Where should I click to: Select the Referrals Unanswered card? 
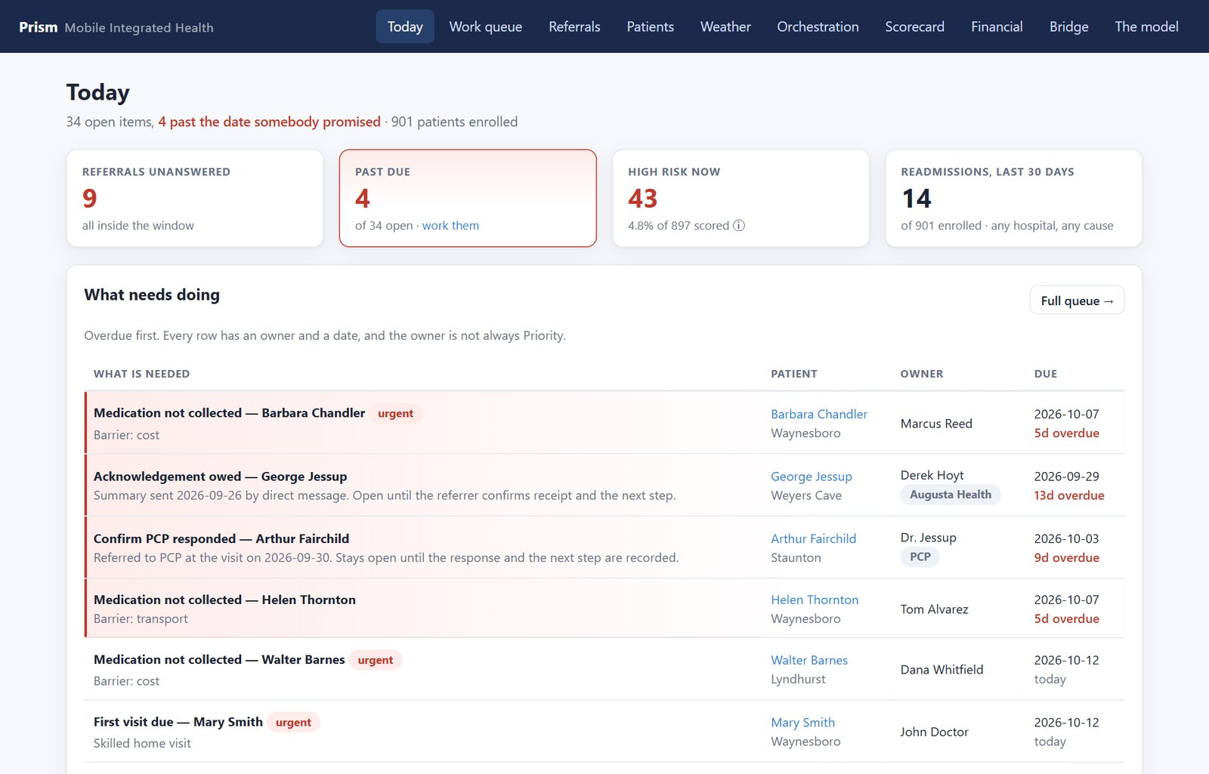[x=195, y=198]
